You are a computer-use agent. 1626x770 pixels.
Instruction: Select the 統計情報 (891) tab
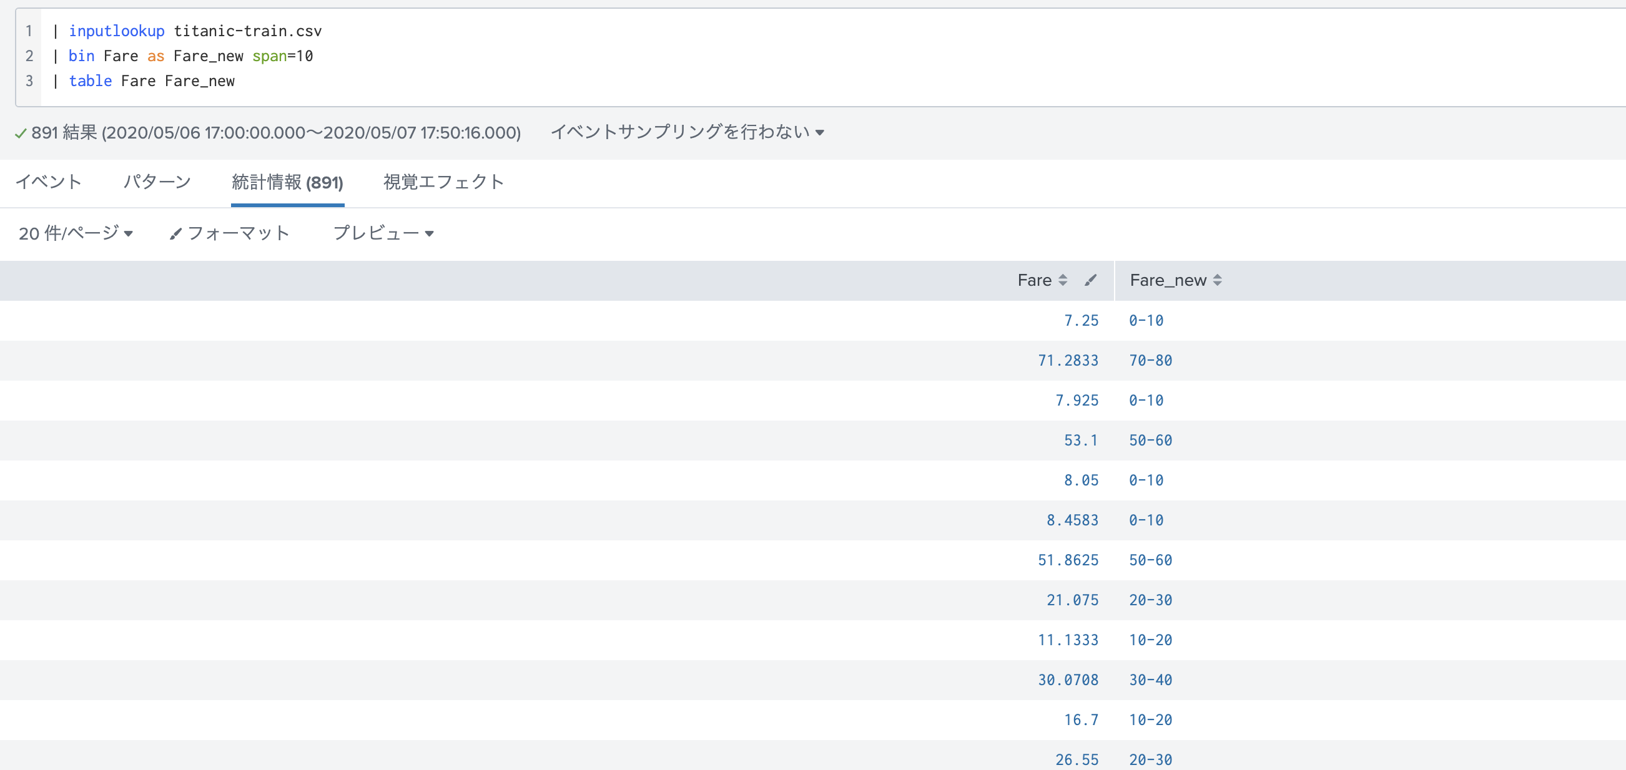pos(287,182)
